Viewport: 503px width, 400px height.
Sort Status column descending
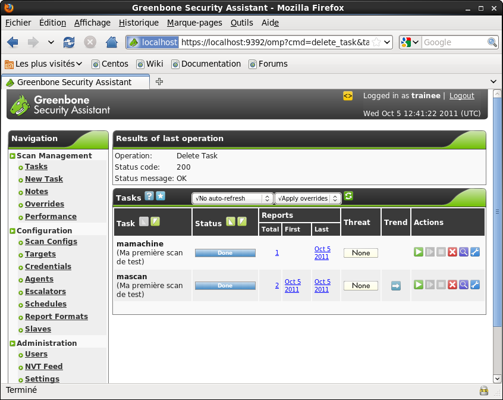pos(242,221)
